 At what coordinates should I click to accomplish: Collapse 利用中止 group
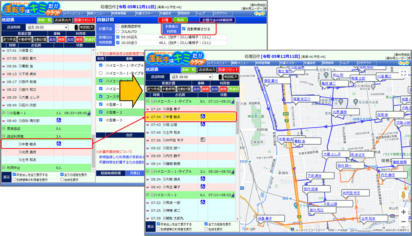(3, 167)
